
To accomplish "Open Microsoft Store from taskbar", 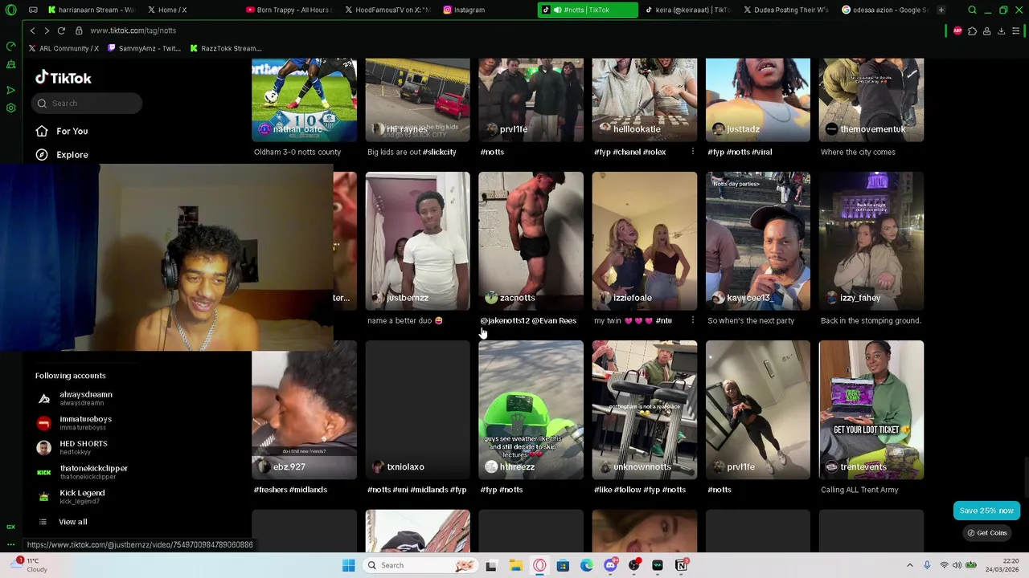I will point(563,565).
